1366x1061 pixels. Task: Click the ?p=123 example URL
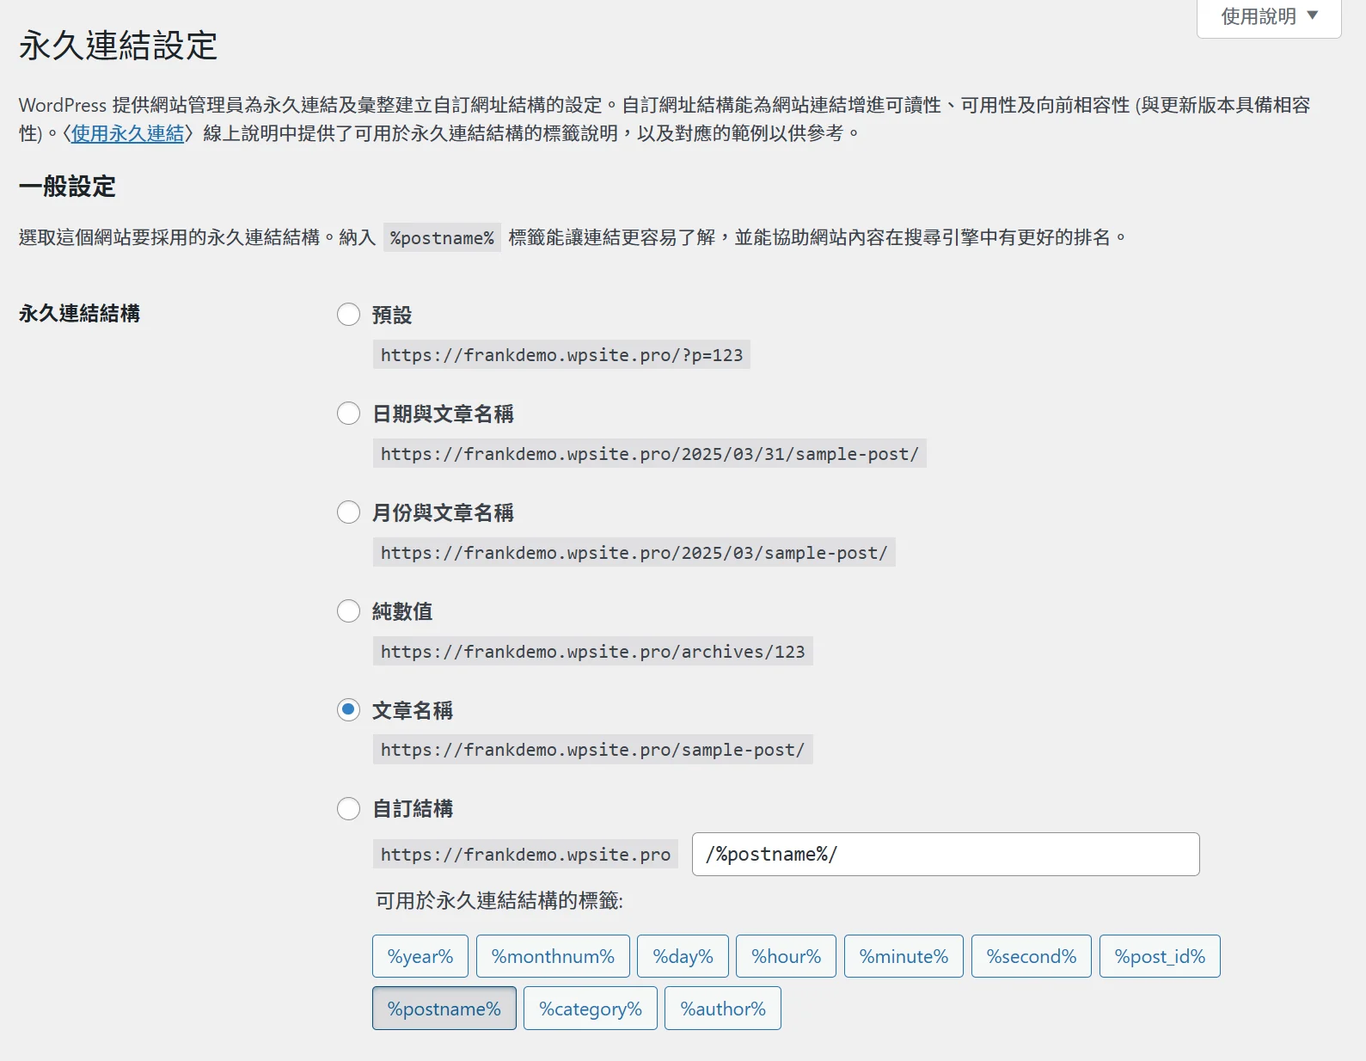(x=561, y=355)
